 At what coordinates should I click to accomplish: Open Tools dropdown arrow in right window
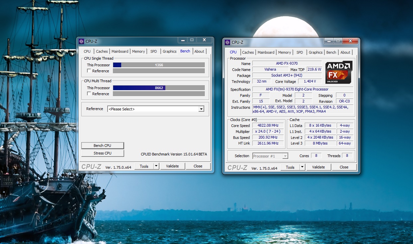pyautogui.click(x=302, y=167)
